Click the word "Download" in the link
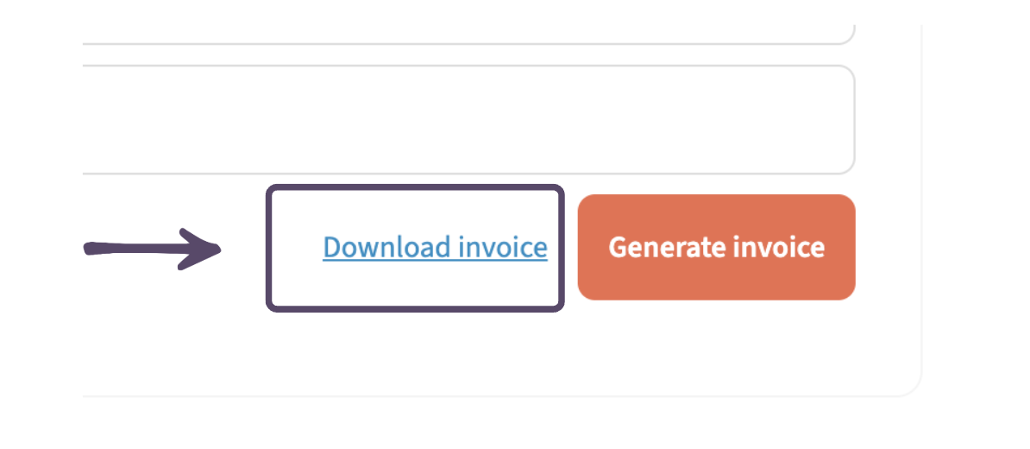This screenshot has height=449, width=1030. pyautogui.click(x=387, y=247)
